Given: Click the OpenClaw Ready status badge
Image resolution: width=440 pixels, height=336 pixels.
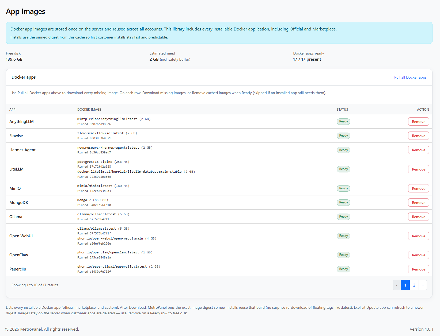Looking at the screenshot, I should click(343, 255).
